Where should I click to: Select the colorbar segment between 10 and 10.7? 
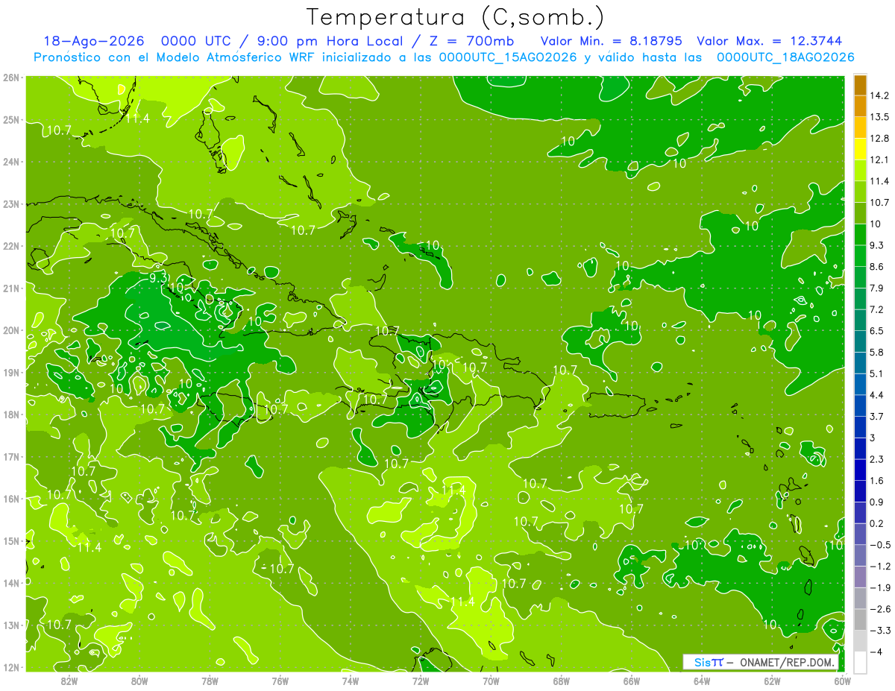pos(860,212)
